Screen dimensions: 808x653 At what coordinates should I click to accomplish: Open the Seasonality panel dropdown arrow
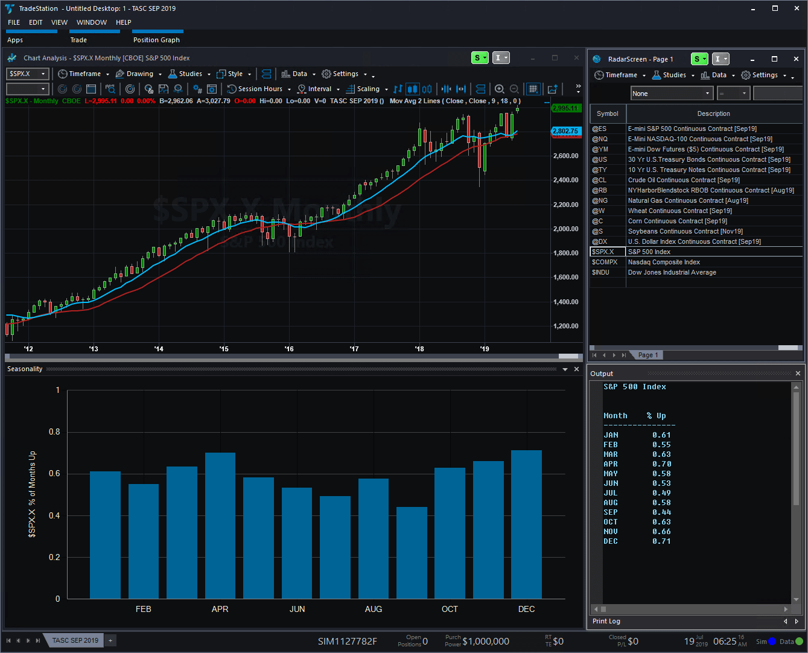(565, 369)
